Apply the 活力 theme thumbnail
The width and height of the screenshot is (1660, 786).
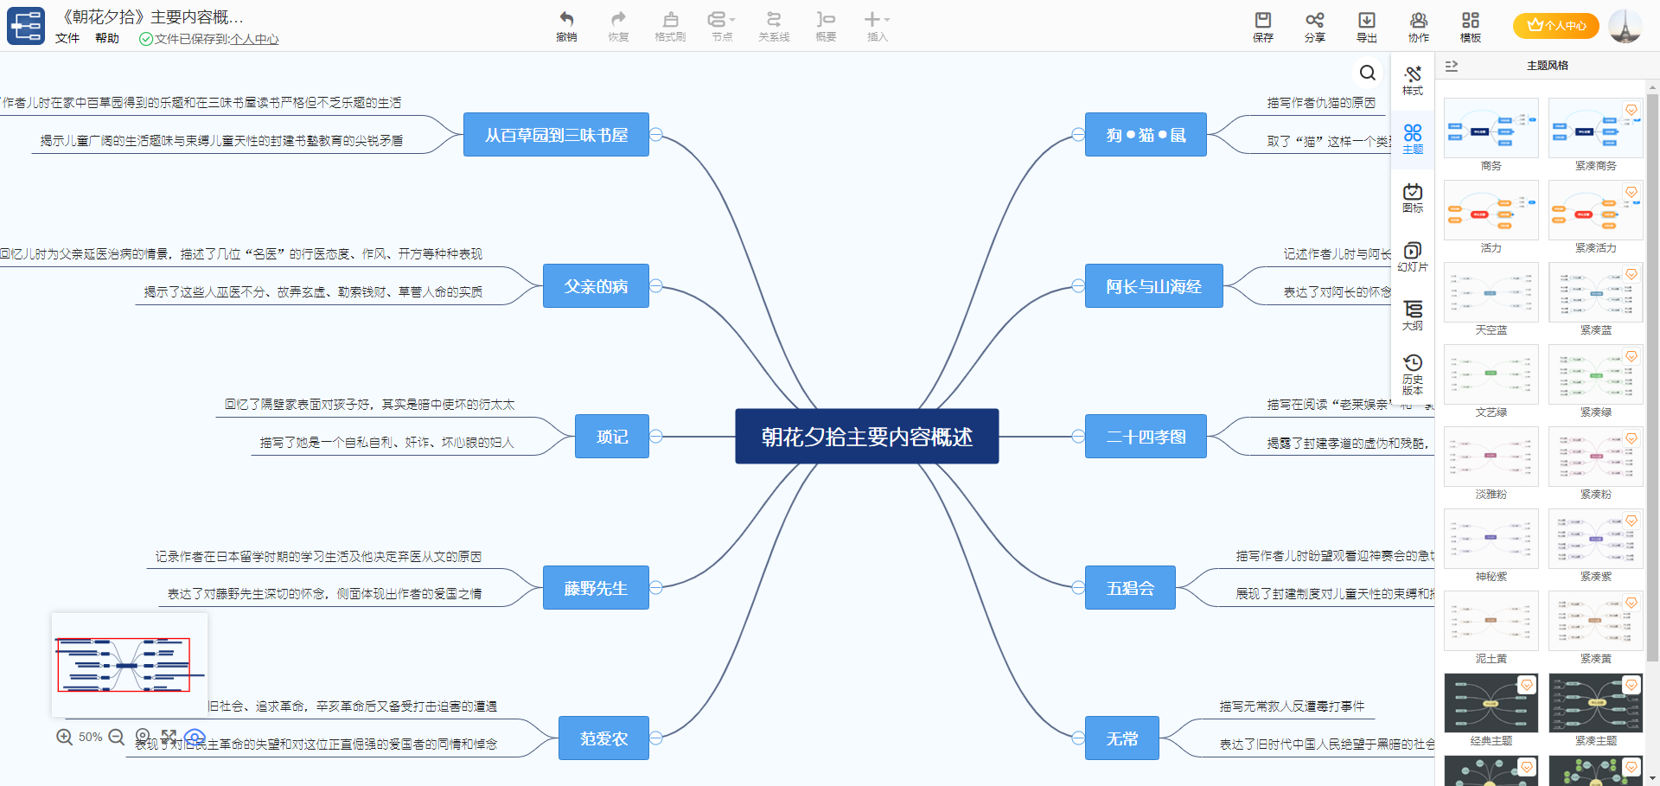click(x=1491, y=210)
